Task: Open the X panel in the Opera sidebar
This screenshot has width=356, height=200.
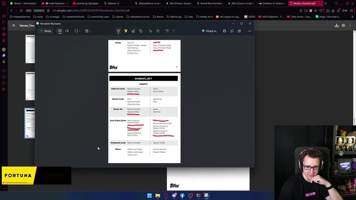Action: point(4,62)
